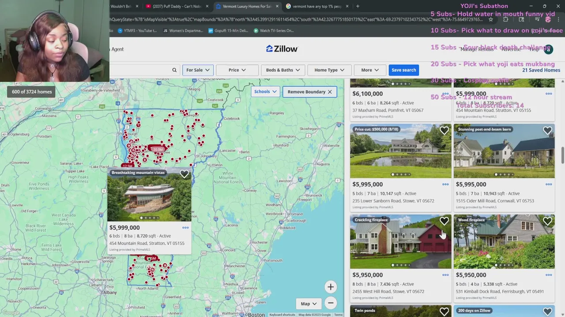Click the search magnifier icon

click(x=174, y=70)
